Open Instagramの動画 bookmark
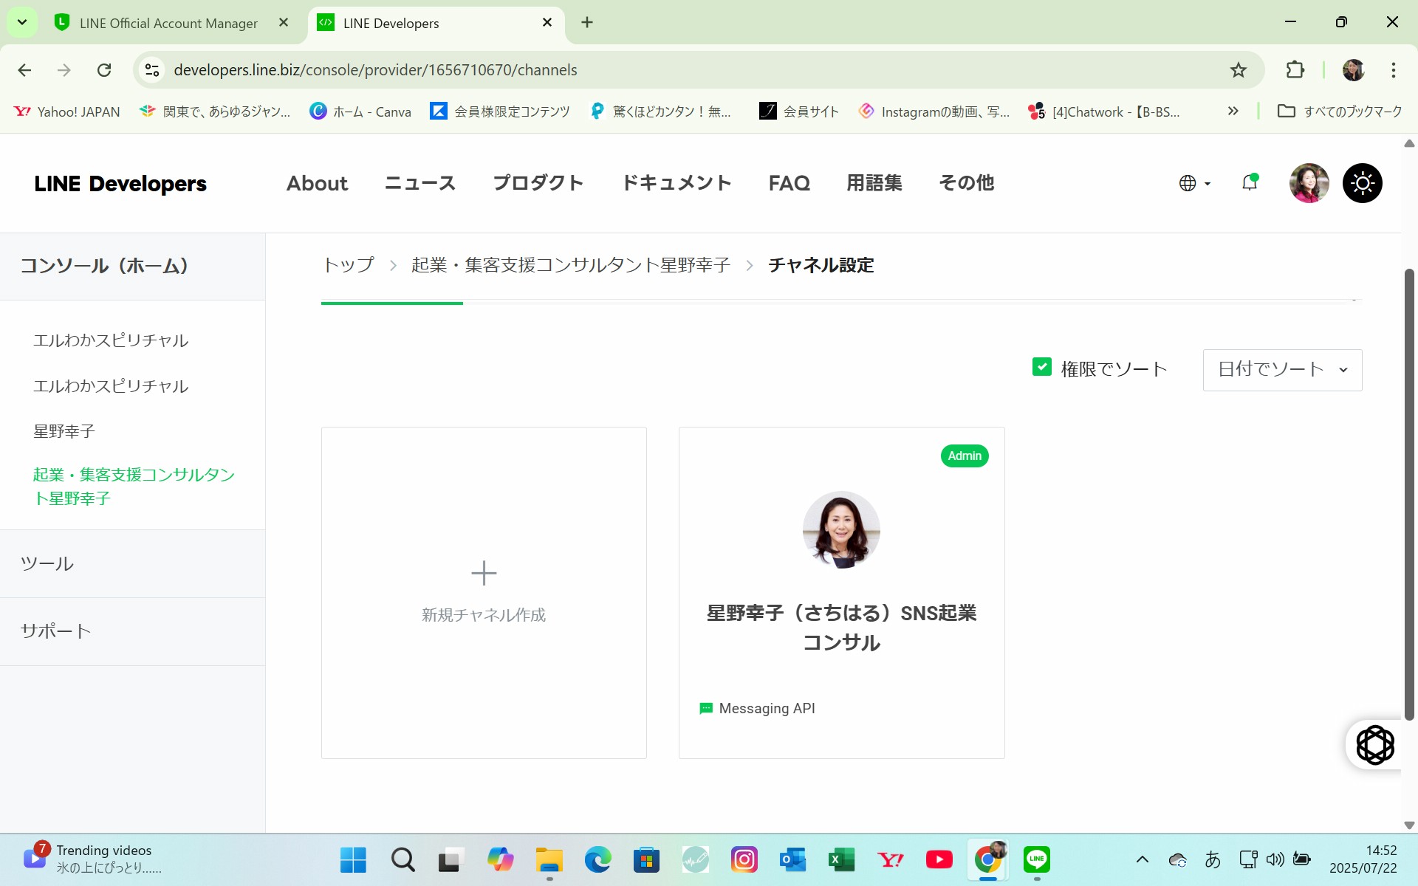The image size is (1418, 886). tap(934, 111)
